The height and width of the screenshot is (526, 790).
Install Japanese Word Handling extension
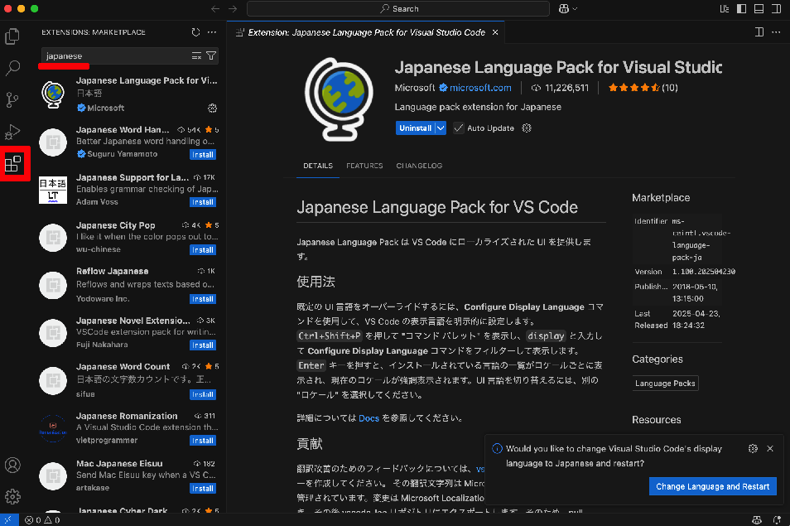pyautogui.click(x=203, y=155)
